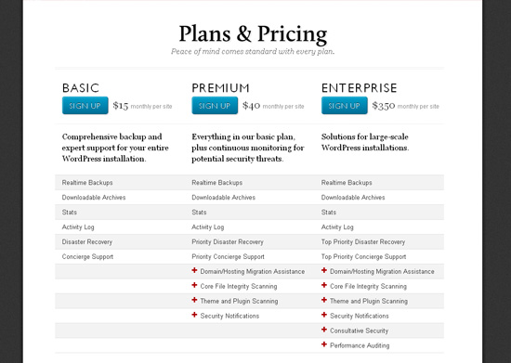Click the $15 Basic price label
511x363 pixels.
pyautogui.click(x=121, y=106)
